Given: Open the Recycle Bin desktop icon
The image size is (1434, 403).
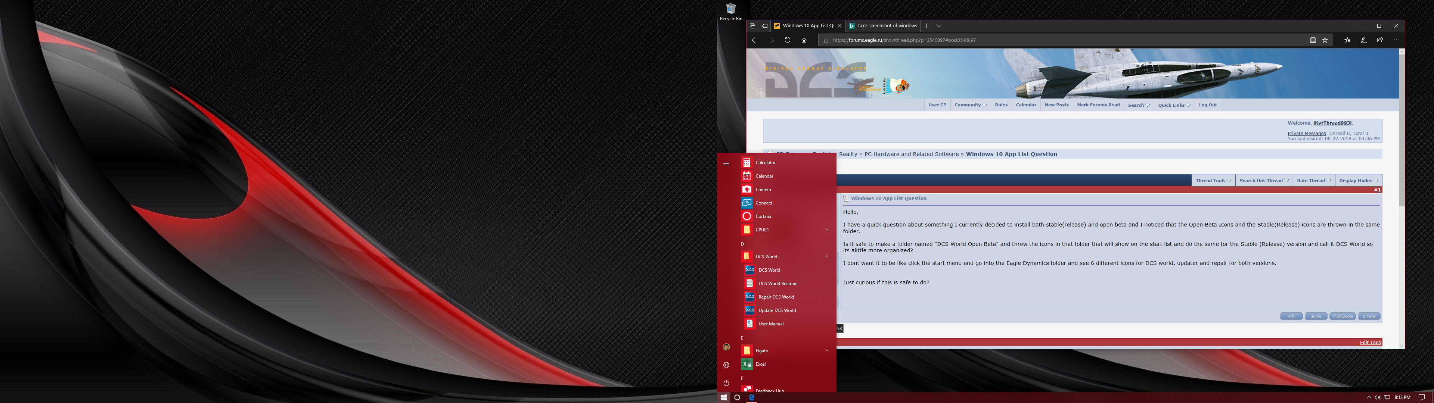Looking at the screenshot, I should tap(731, 12).
